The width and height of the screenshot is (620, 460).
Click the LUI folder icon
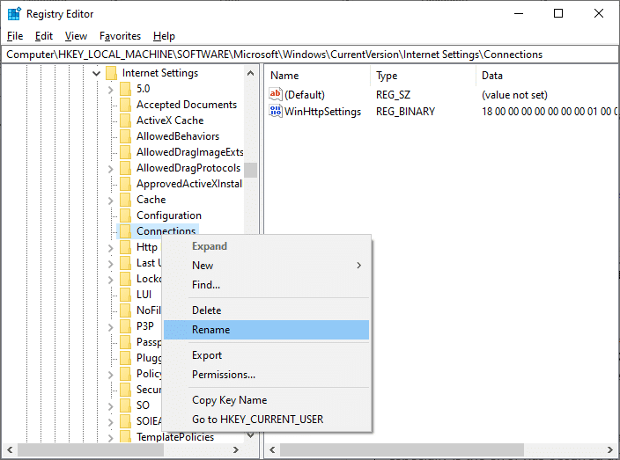[125, 295]
